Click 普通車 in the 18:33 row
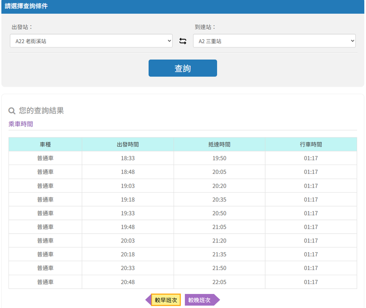366x308 pixels. click(x=46, y=158)
